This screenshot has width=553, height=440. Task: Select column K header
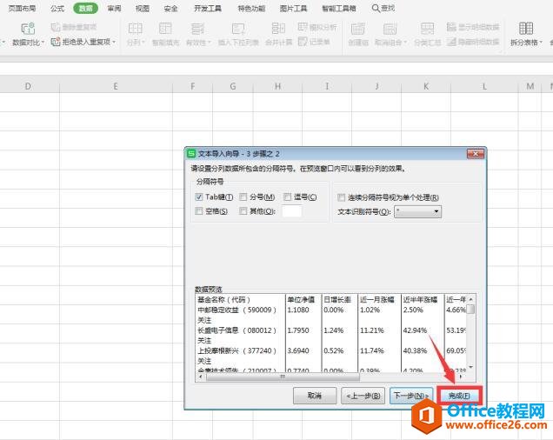point(426,86)
